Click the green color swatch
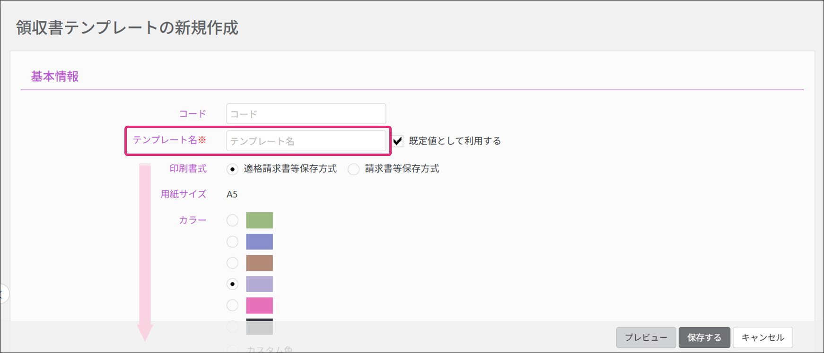 click(x=259, y=220)
